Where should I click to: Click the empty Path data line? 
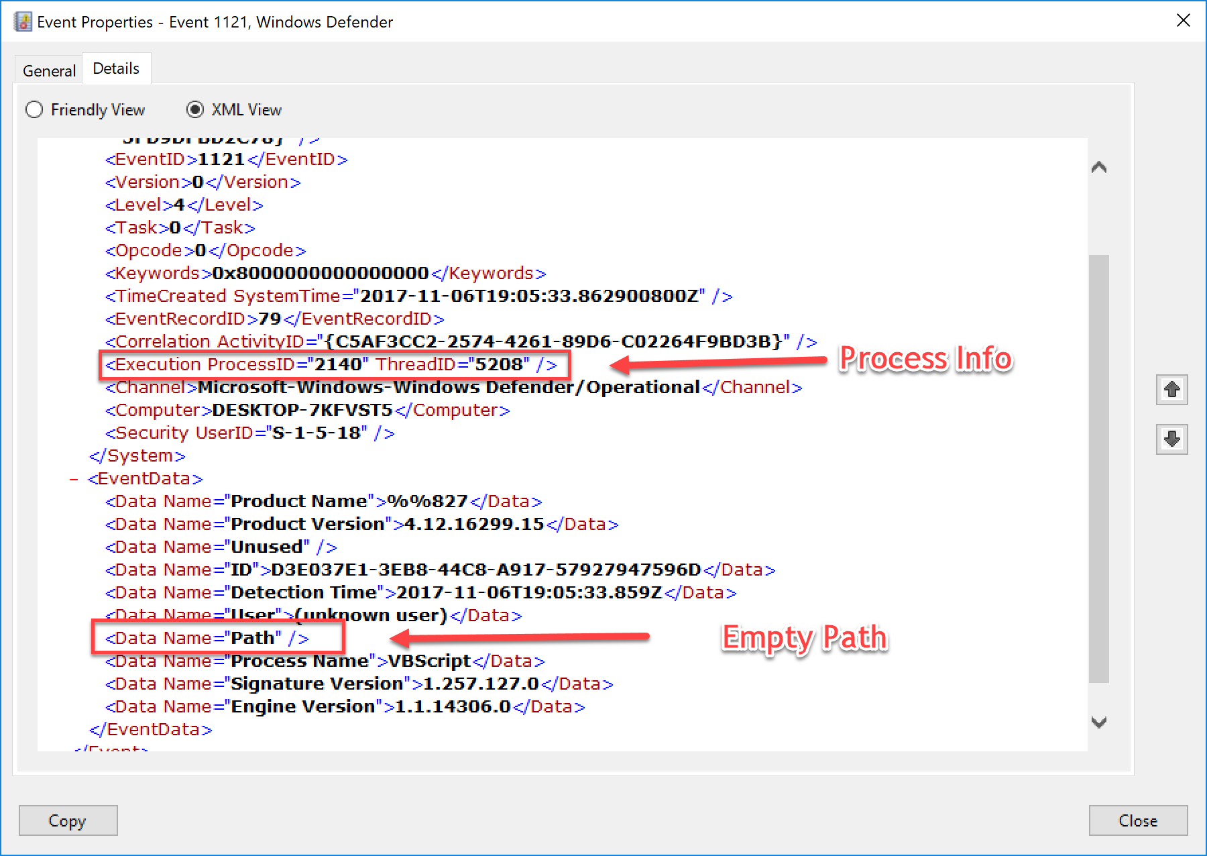tap(207, 639)
